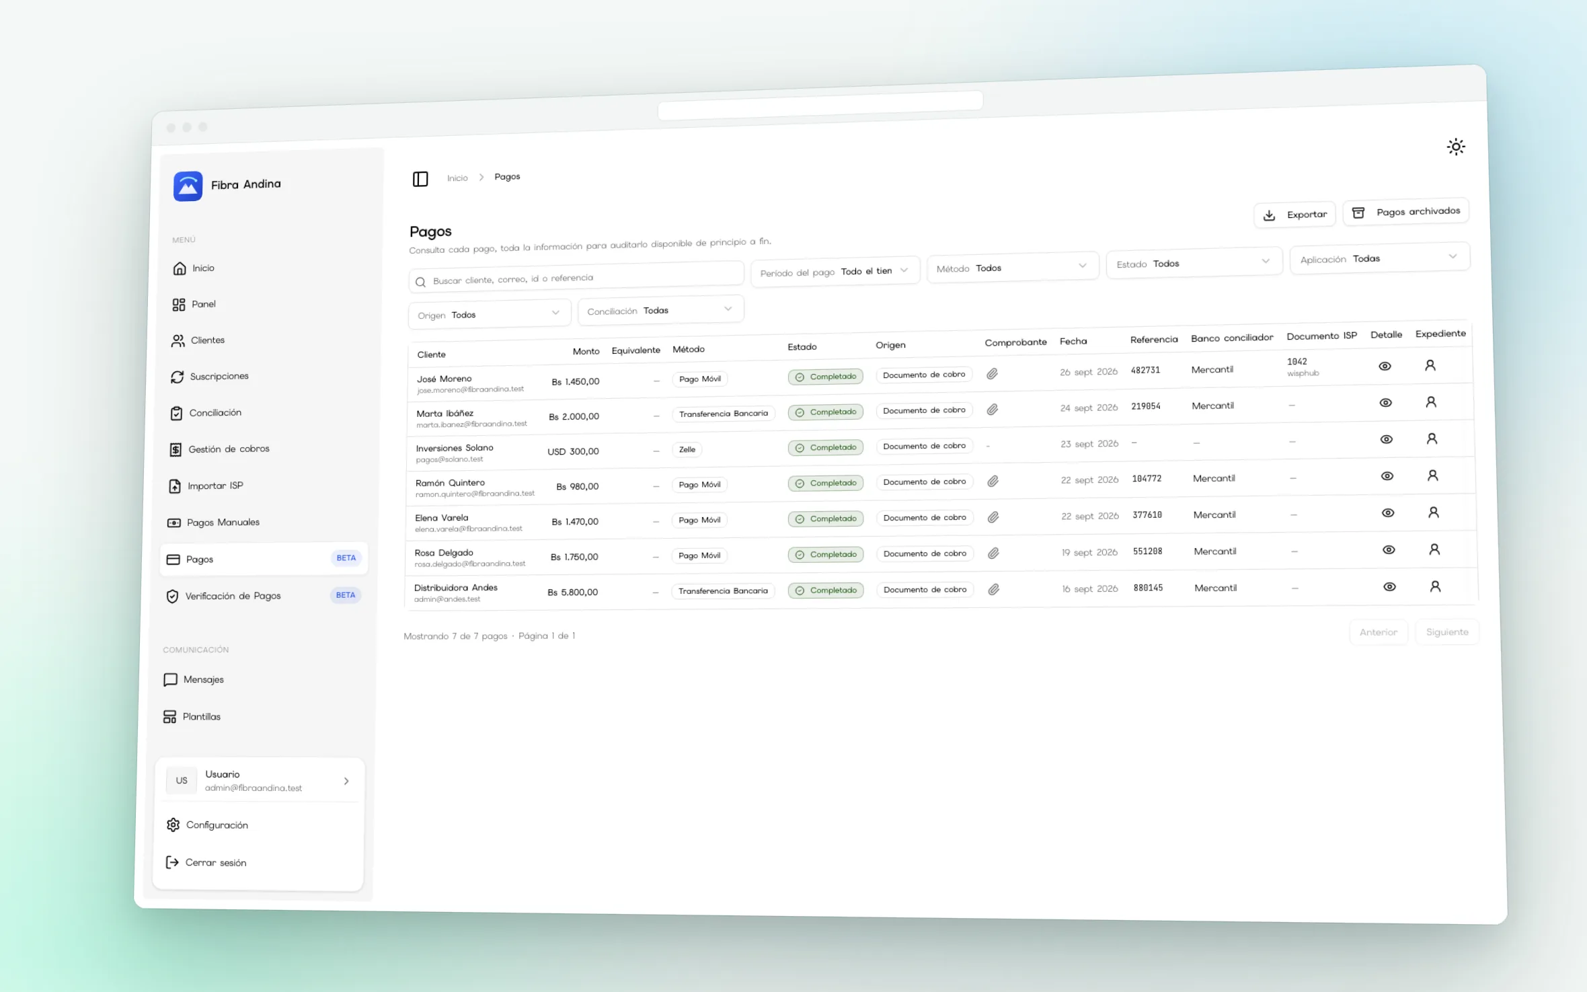This screenshot has width=1587, height=992.
Task: Open Elena Varela's comprobante paperclip
Action: click(993, 517)
